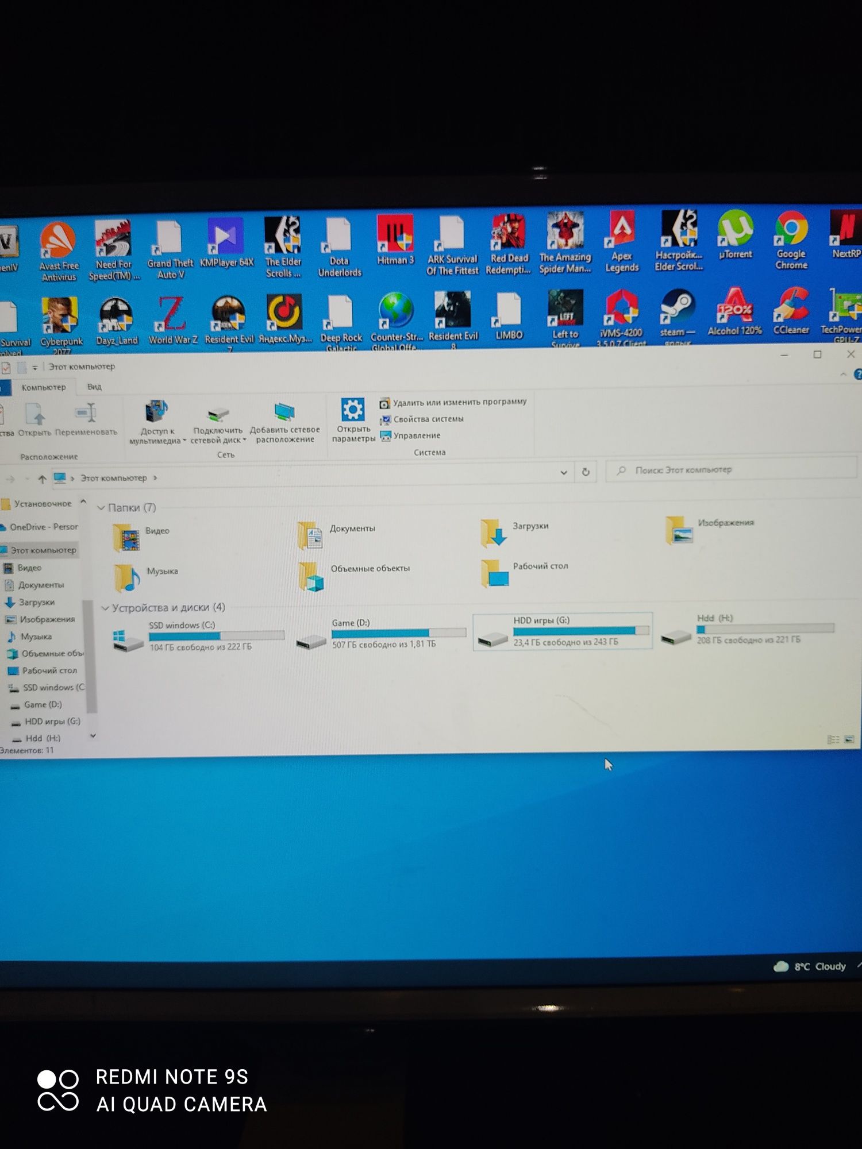Collapse Устройства и диски (4) group
This screenshot has width=862, height=1149.
[105, 608]
